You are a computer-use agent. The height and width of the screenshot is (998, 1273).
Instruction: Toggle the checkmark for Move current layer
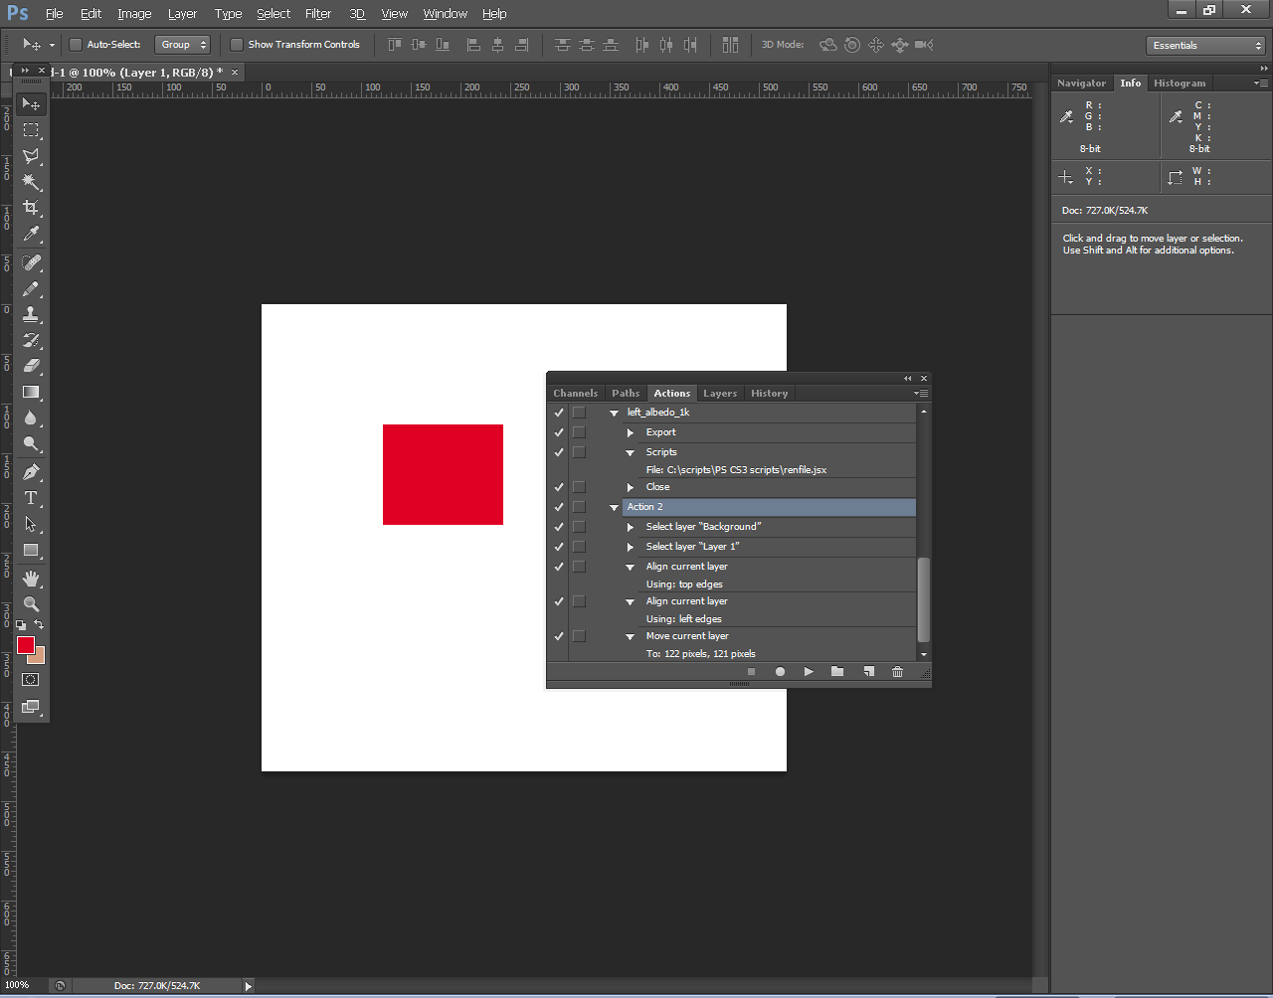[x=559, y=636]
